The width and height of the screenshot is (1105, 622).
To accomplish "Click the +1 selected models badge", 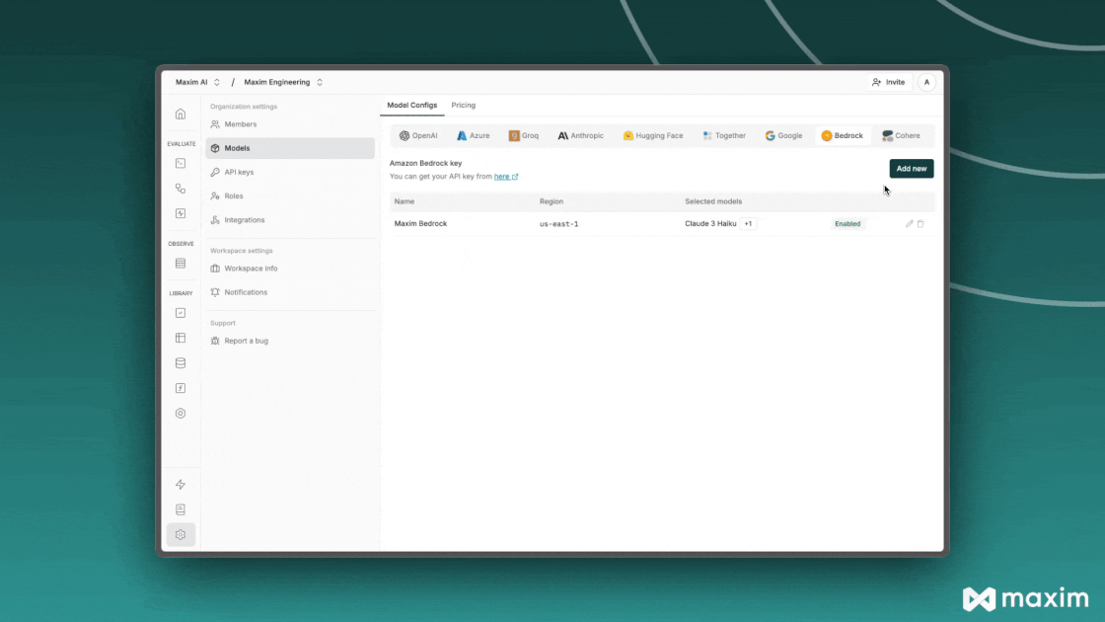I will 749,223.
